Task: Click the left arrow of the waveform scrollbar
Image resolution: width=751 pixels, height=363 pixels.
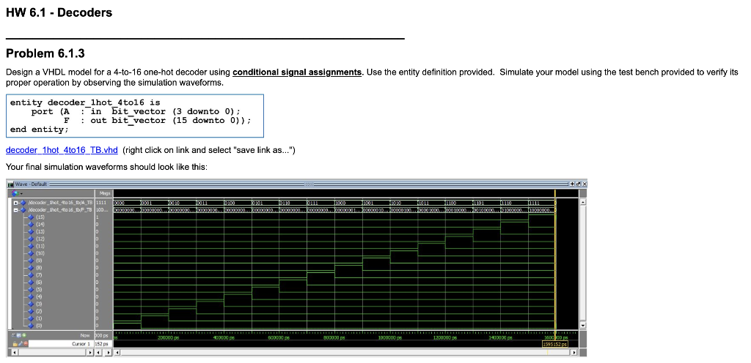Action: (117, 353)
